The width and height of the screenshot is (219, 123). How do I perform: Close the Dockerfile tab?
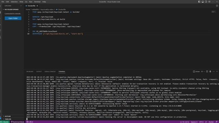[37, 6]
